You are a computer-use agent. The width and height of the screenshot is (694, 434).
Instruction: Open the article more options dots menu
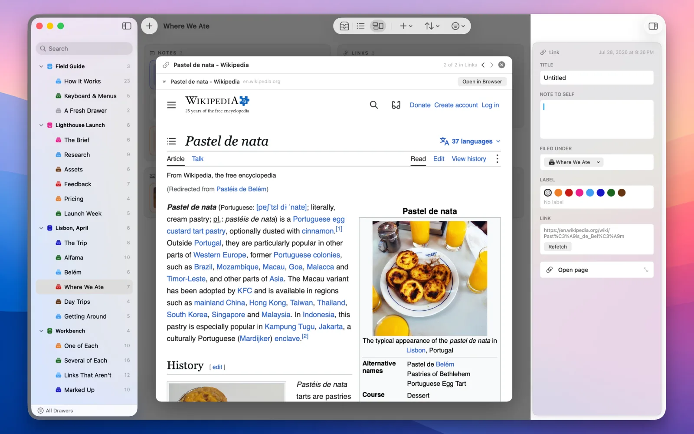[497, 159]
